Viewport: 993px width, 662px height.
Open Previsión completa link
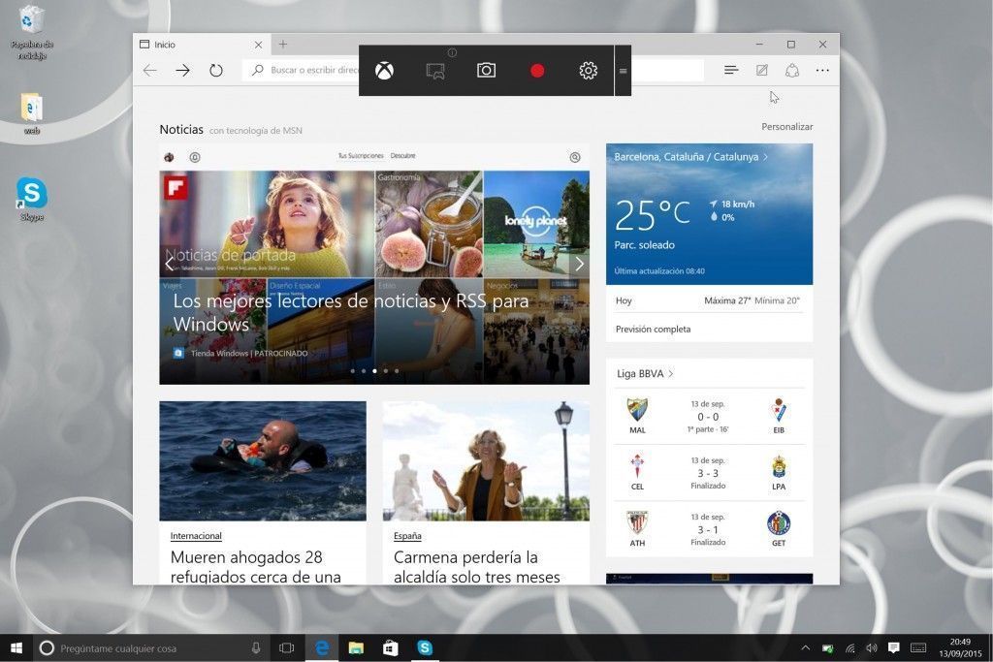coord(653,330)
